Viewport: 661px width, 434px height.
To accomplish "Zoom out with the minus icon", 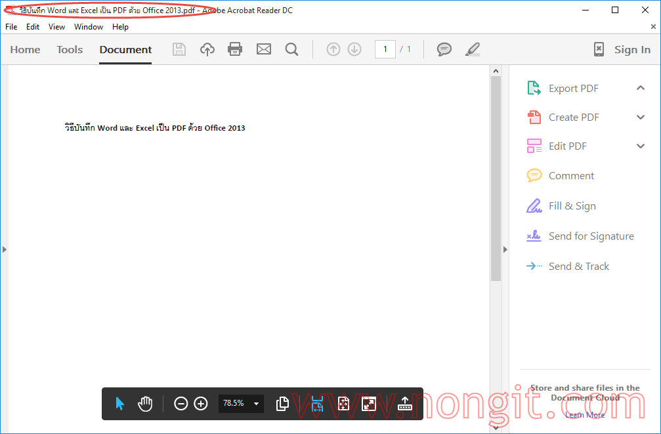I will 181,404.
